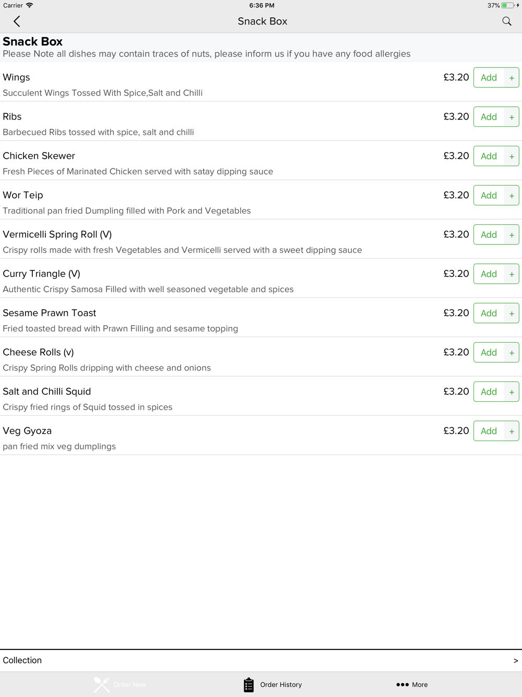The width and height of the screenshot is (522, 697).
Task: Expand the Collection option arrow
Action: pyautogui.click(x=515, y=660)
